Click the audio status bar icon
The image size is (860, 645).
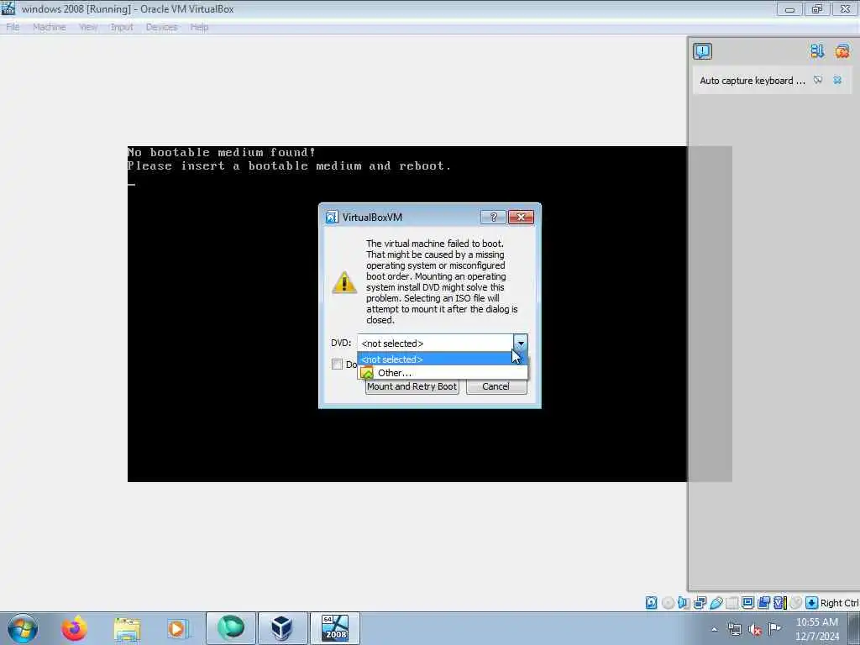coord(684,603)
